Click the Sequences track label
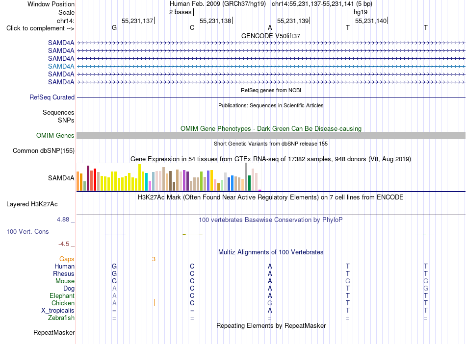This screenshot has width=466, height=344. pyautogui.click(x=58, y=113)
